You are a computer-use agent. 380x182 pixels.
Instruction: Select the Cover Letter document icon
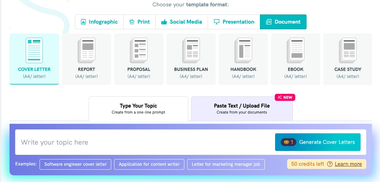coord(34,50)
